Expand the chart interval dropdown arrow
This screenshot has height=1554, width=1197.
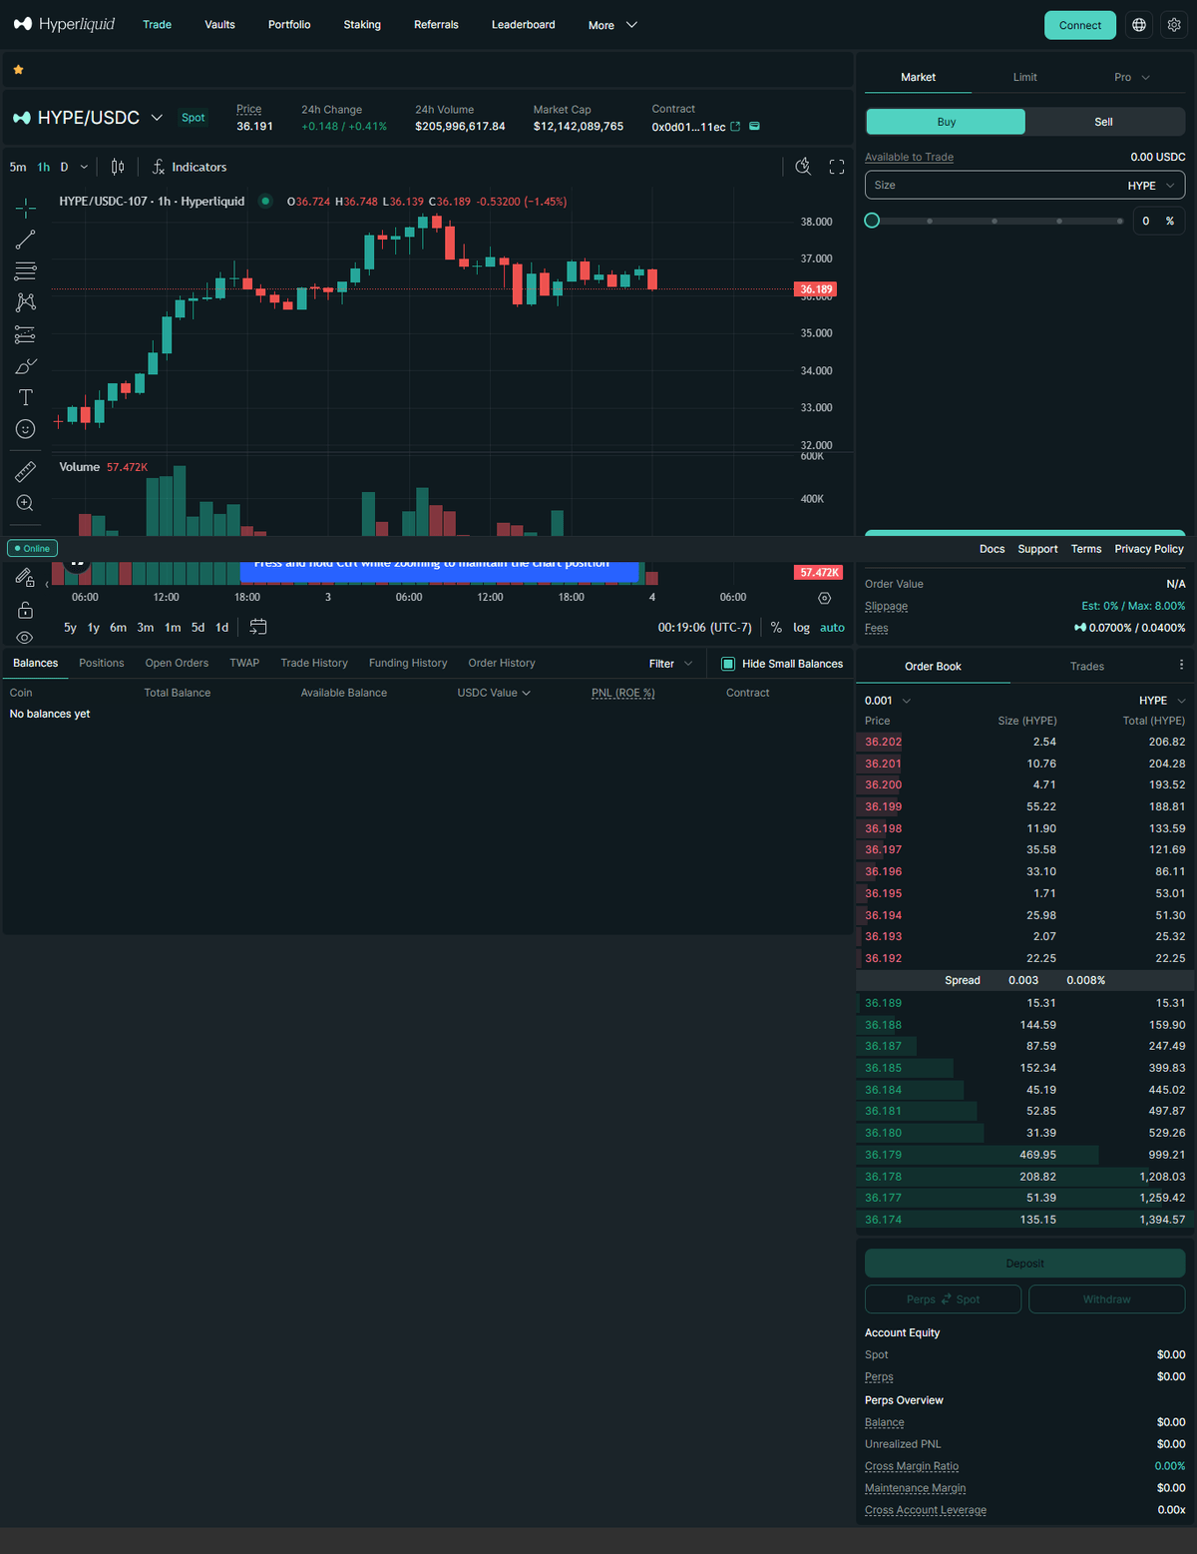click(x=84, y=167)
